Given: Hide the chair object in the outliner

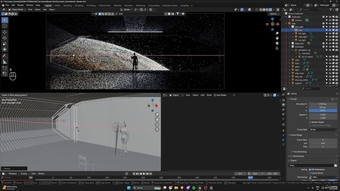Looking at the screenshot, I should coord(330,60).
